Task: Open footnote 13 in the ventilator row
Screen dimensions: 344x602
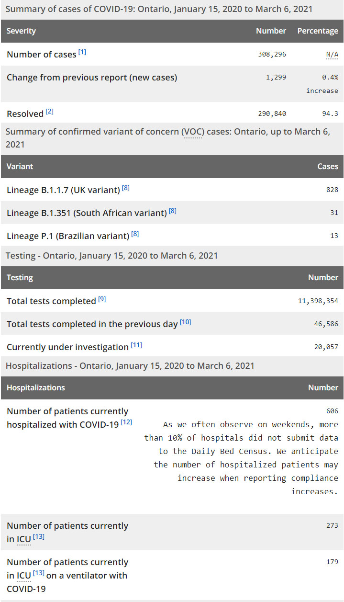Action: click(x=39, y=573)
